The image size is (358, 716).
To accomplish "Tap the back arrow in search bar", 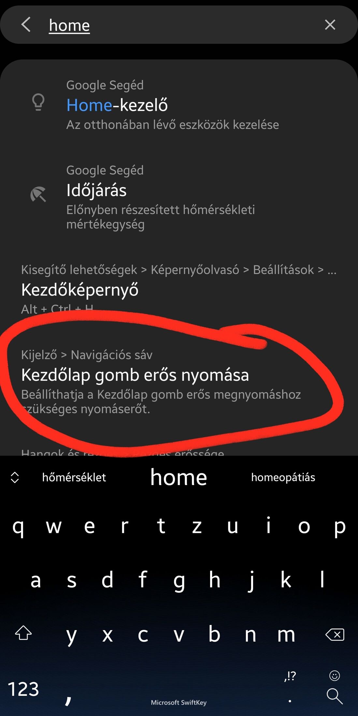I will [x=26, y=25].
